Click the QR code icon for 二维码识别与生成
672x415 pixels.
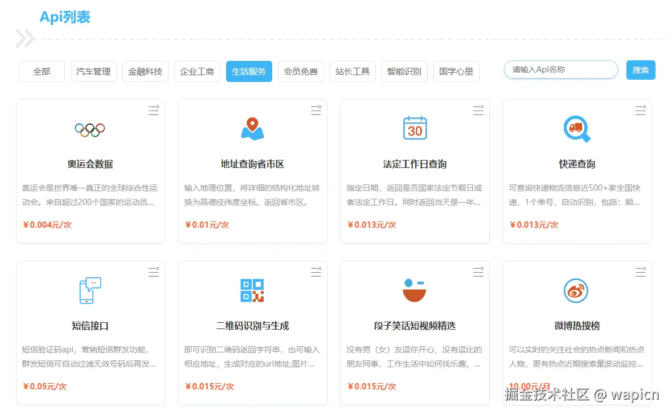[252, 290]
